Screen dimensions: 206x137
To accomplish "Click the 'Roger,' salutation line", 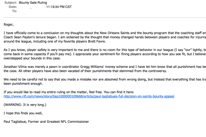I will 9,24.
